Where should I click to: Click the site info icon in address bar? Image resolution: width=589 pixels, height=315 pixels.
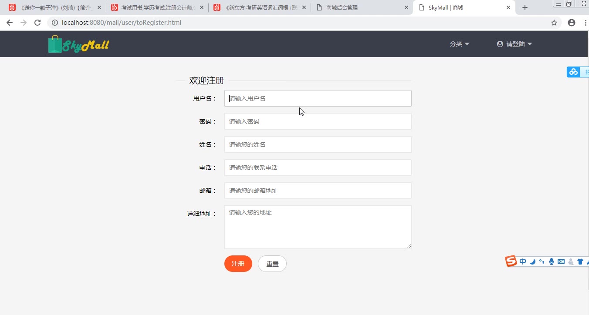(54, 23)
